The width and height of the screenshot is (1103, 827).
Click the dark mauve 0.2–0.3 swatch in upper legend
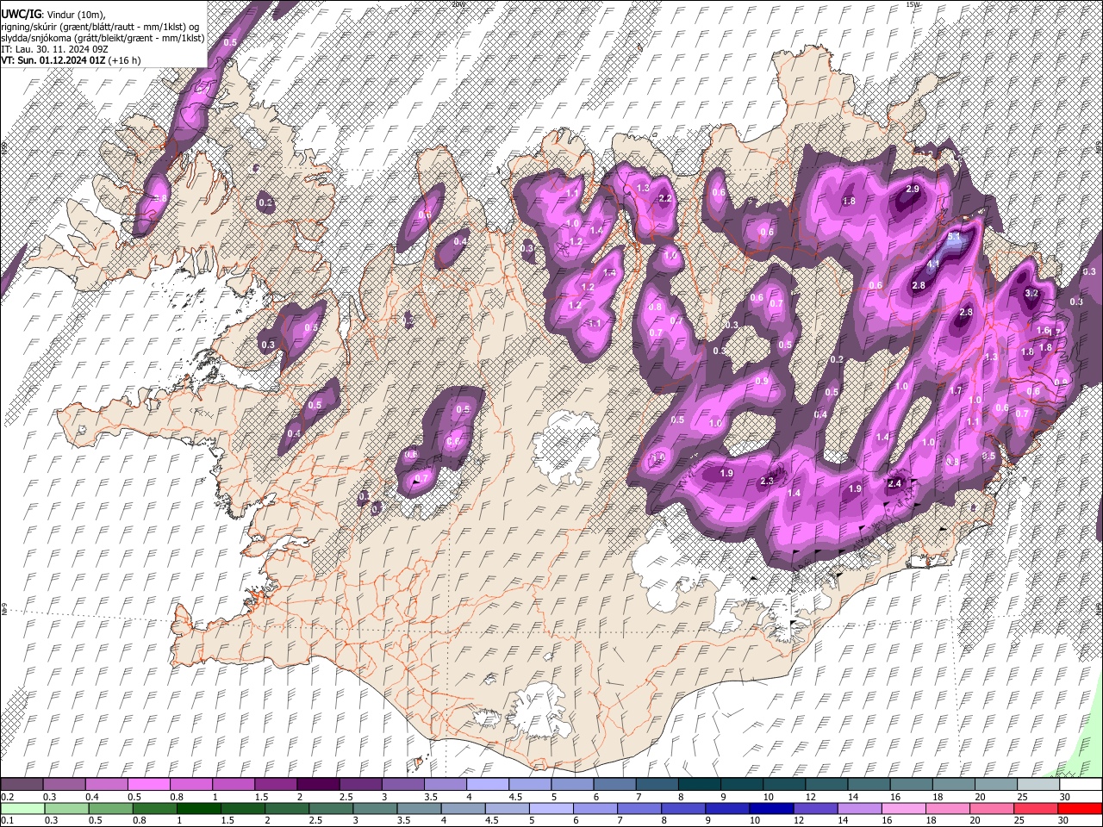tap(22, 784)
